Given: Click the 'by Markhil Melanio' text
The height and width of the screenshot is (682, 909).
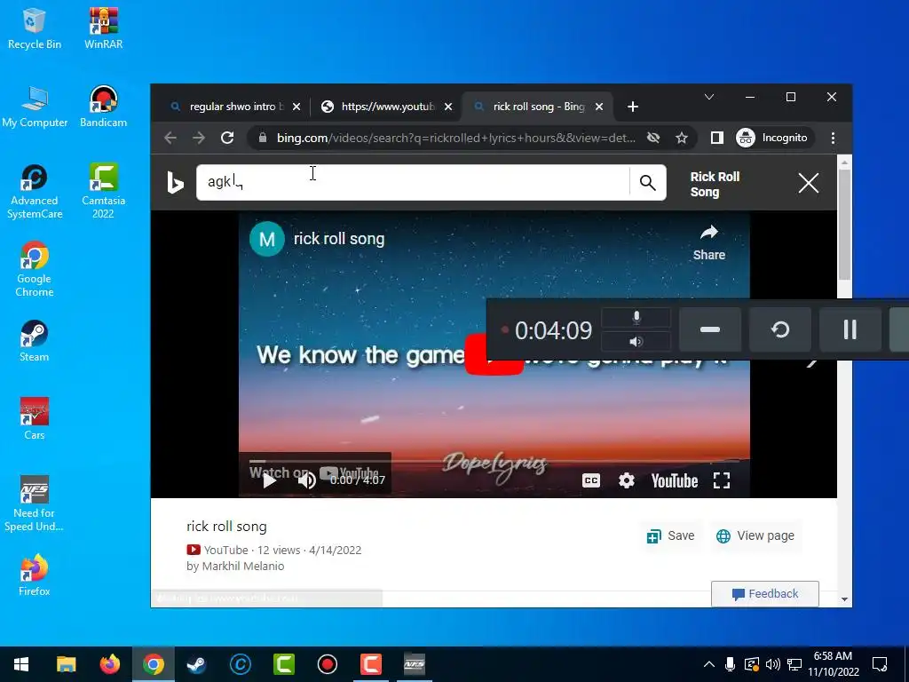Looking at the screenshot, I should click(235, 566).
